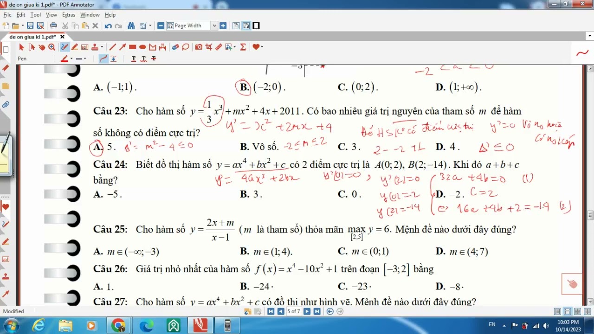Open the Extras menu
Screen dimensions: 594x334
coord(69,15)
